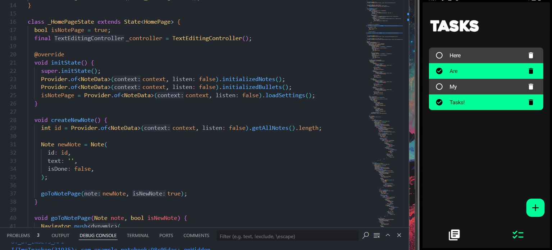The height and width of the screenshot is (250, 552).
Task: Clear the debug console output
Action: (x=377, y=235)
